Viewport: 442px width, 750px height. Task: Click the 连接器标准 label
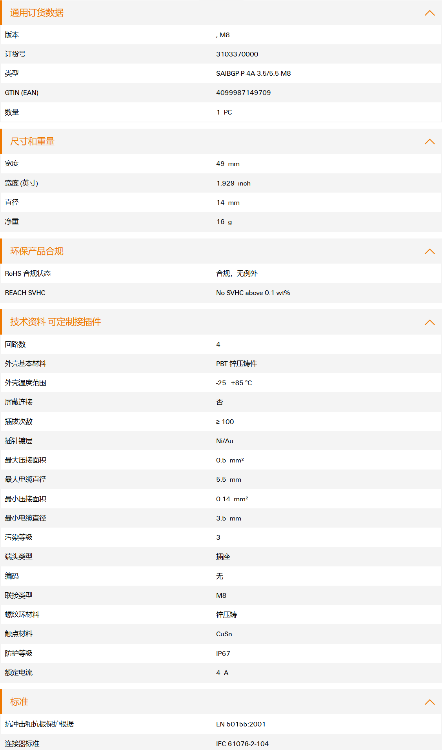(22, 744)
